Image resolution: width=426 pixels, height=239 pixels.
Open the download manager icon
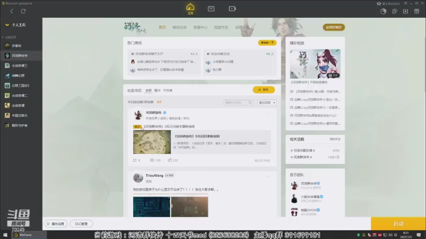click(405, 11)
